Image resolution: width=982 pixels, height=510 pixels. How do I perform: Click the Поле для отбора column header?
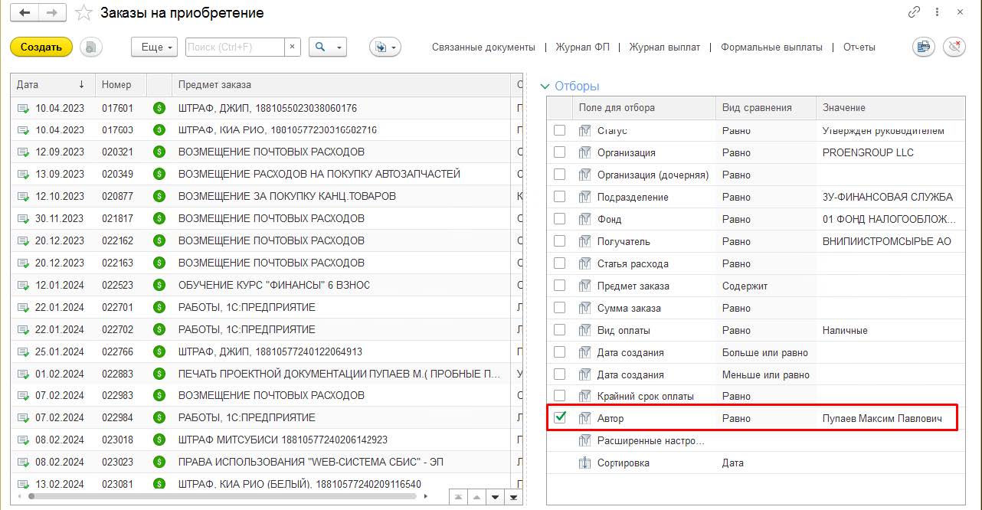pos(643,107)
